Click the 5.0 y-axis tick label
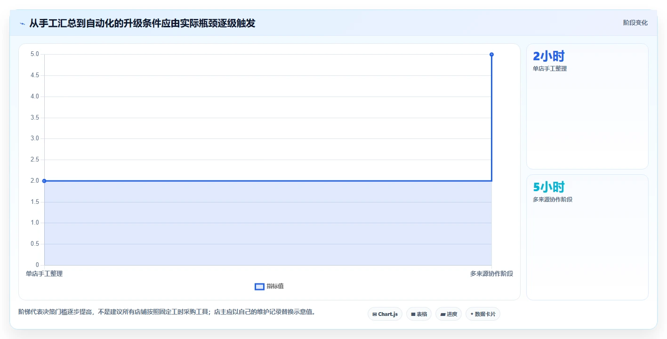This screenshot has width=667, height=339. [35, 54]
